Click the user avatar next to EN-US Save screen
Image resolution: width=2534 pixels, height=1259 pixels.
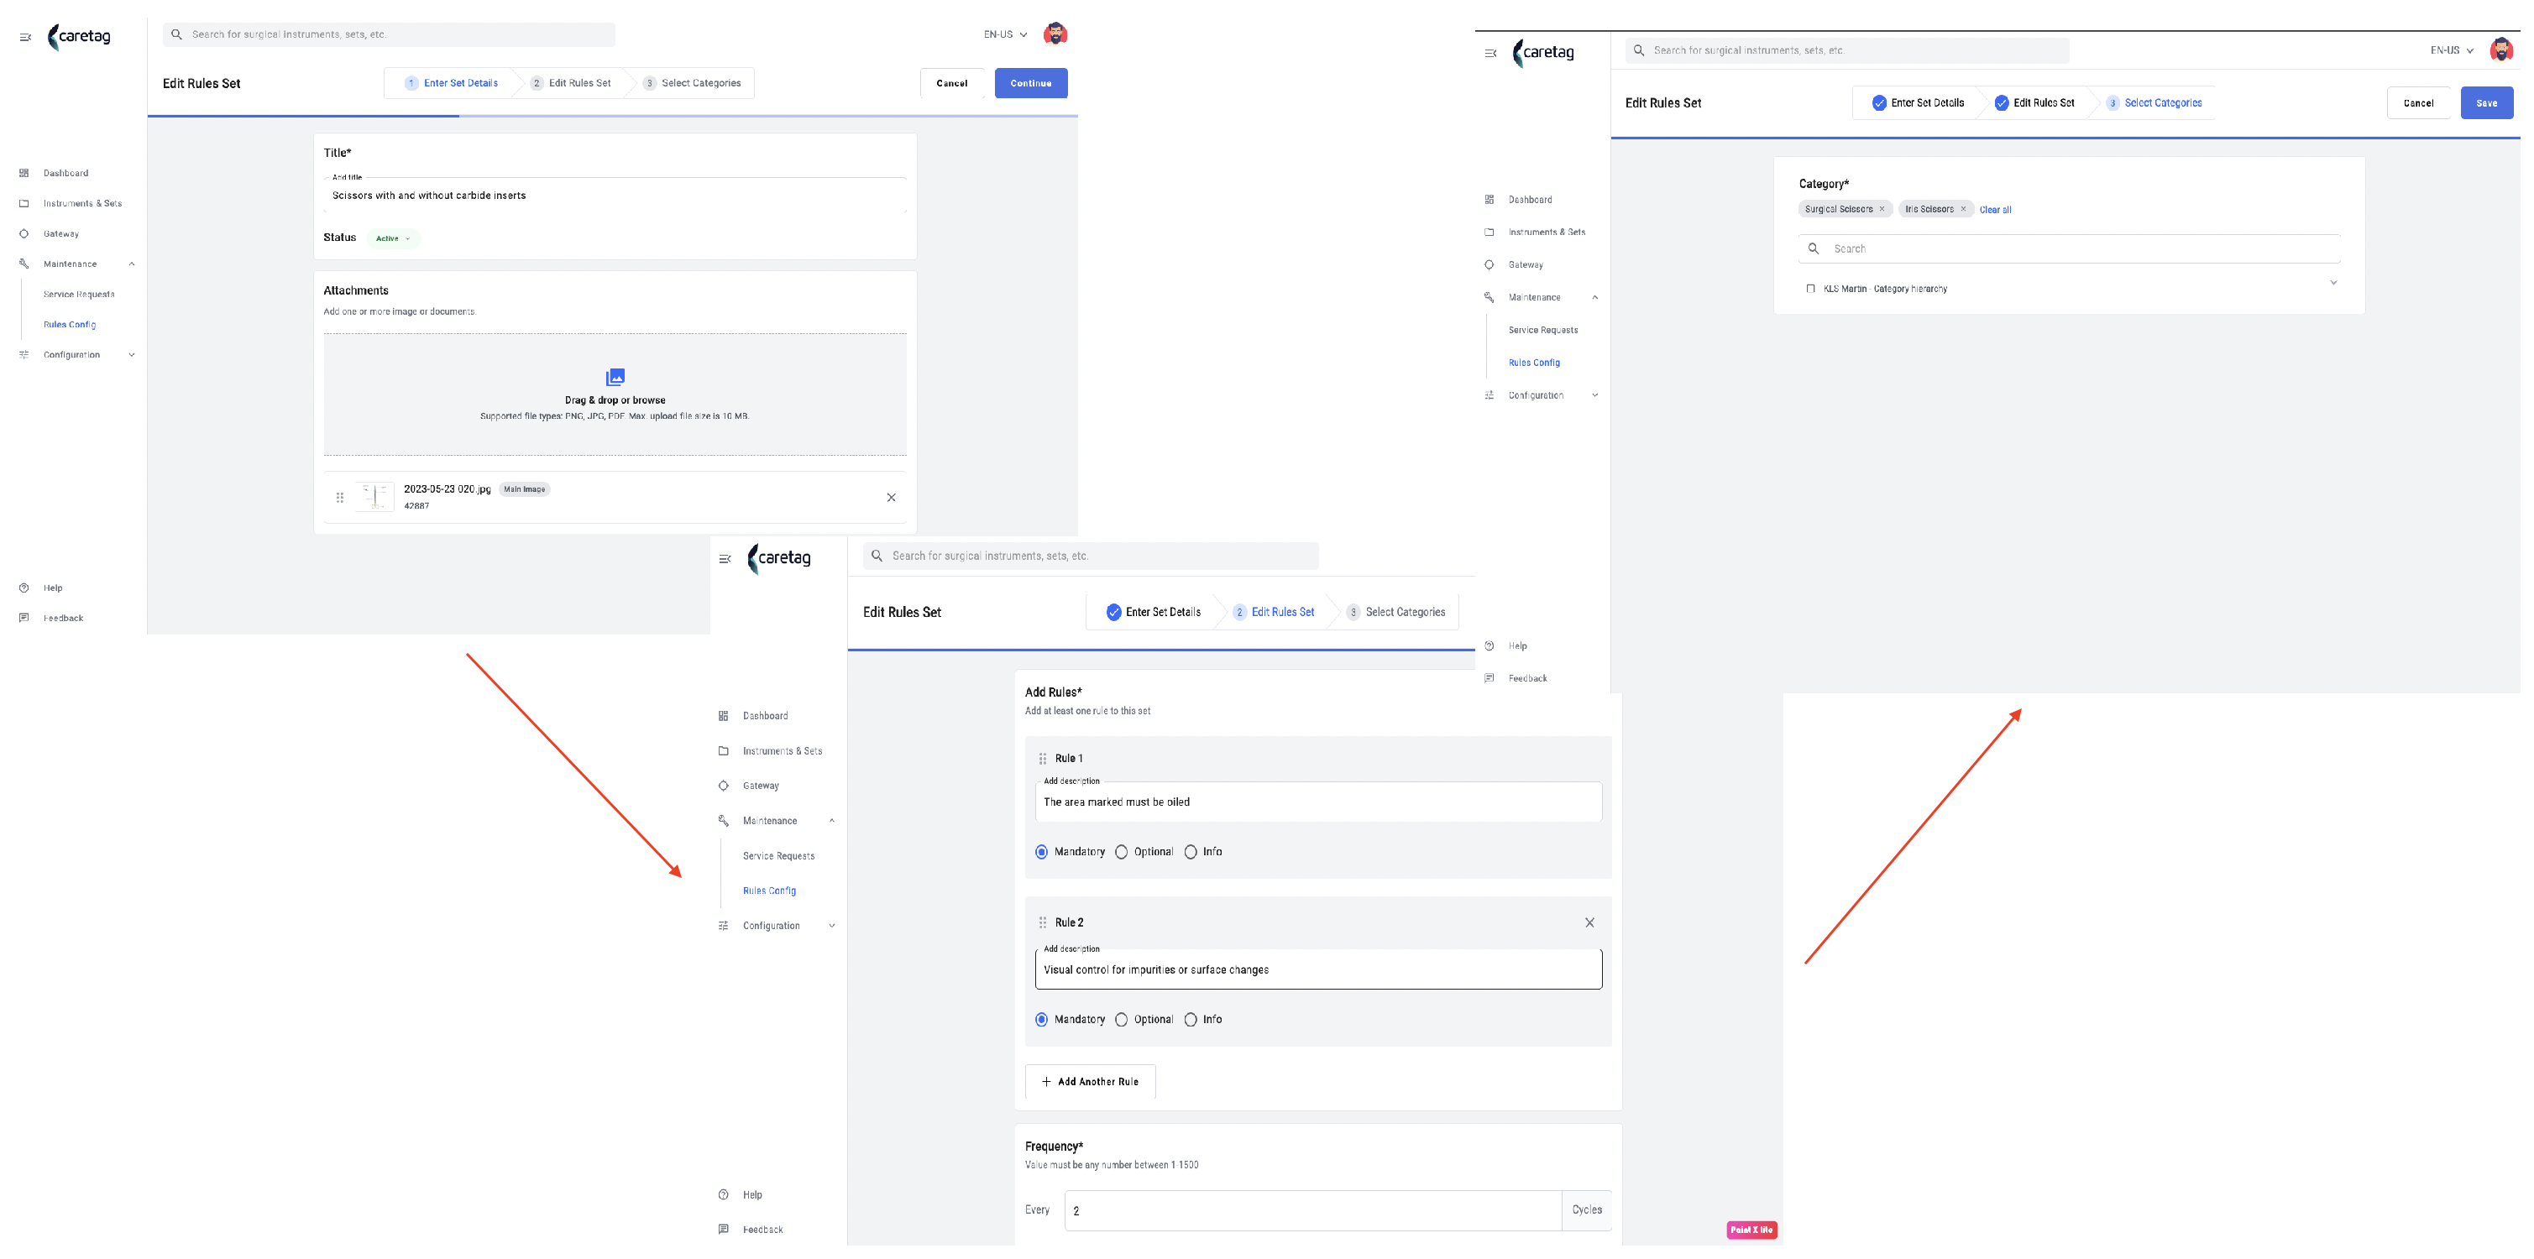[x=2500, y=50]
